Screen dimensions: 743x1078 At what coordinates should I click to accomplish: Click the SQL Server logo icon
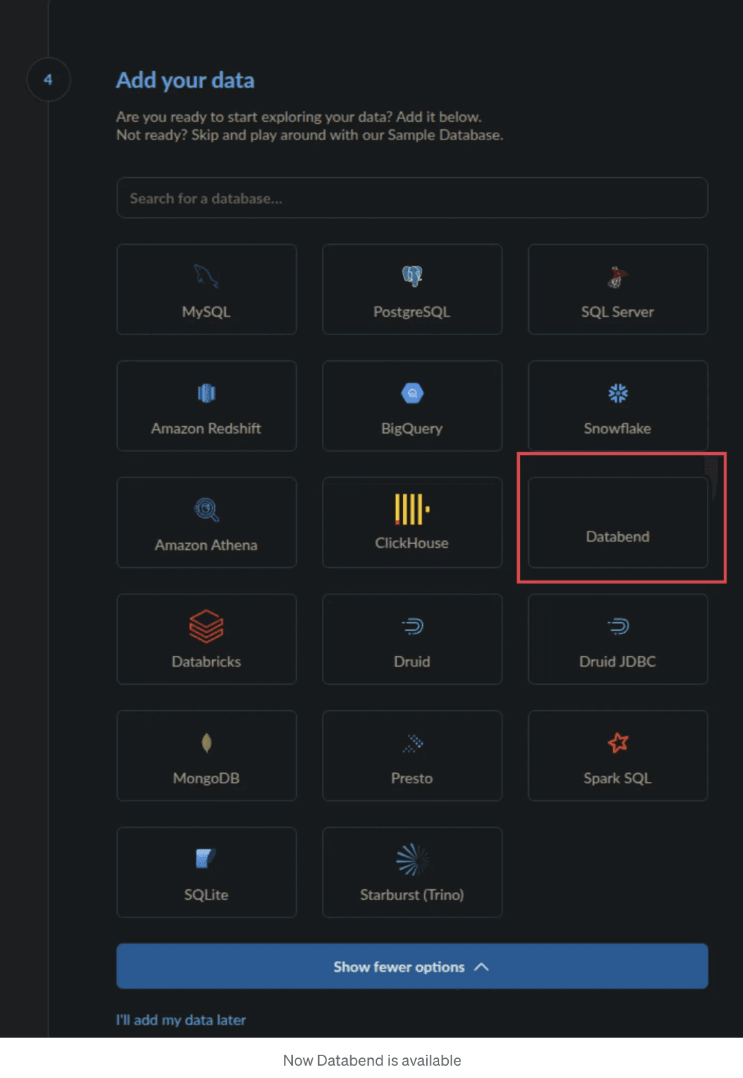coord(618,277)
